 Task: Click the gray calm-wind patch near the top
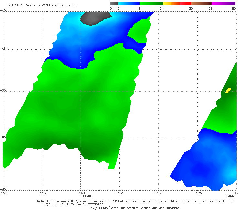point(95,18)
